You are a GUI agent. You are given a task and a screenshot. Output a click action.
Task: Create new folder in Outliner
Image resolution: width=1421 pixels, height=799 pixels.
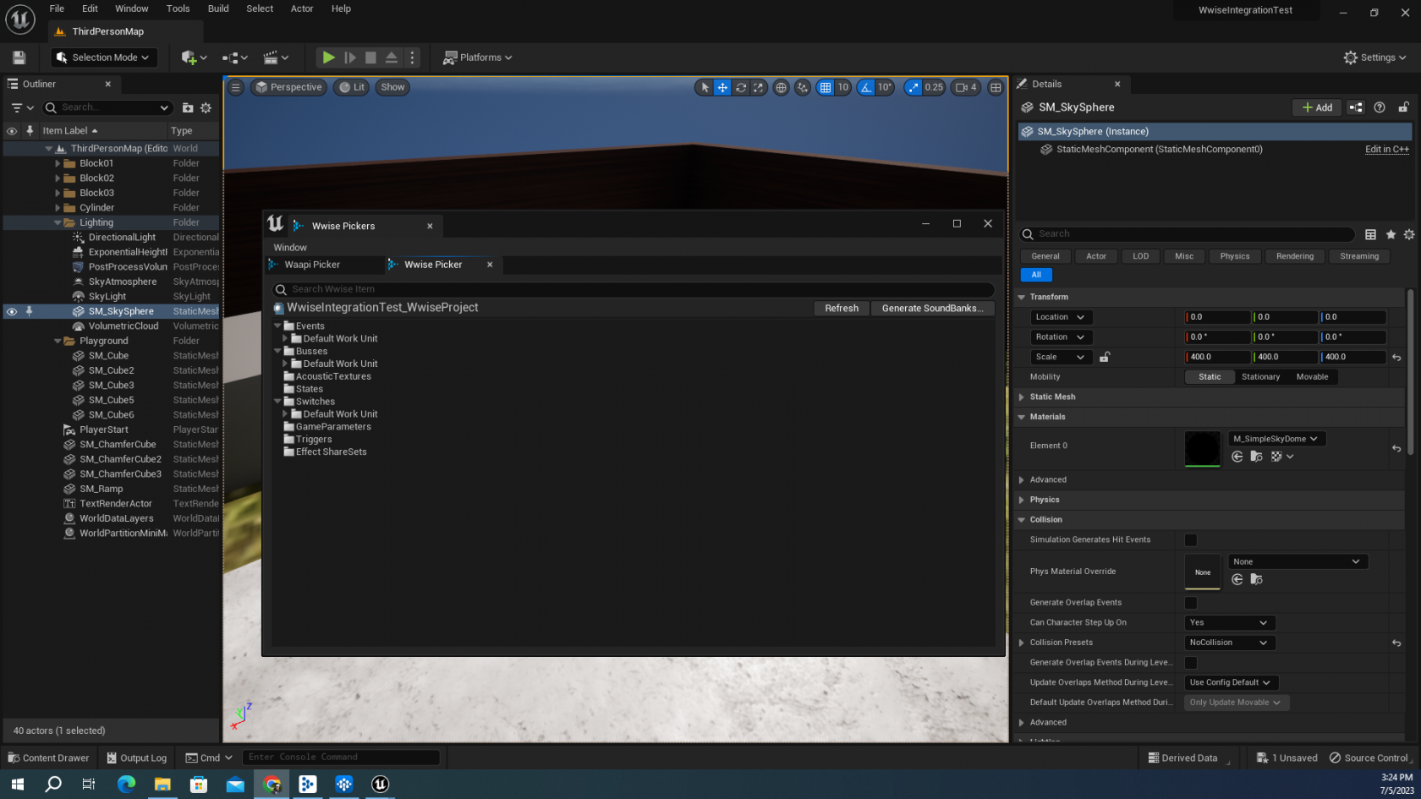pos(188,107)
